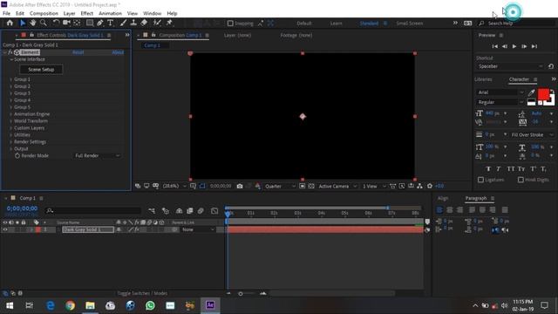Click the Faux Italic T icon

498,168
